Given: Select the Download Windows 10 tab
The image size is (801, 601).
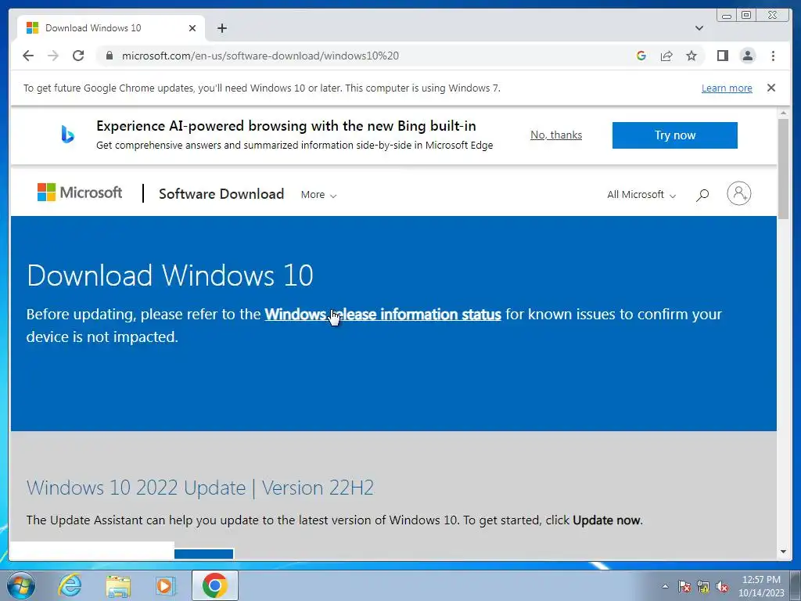Looking at the screenshot, I should click(111, 28).
